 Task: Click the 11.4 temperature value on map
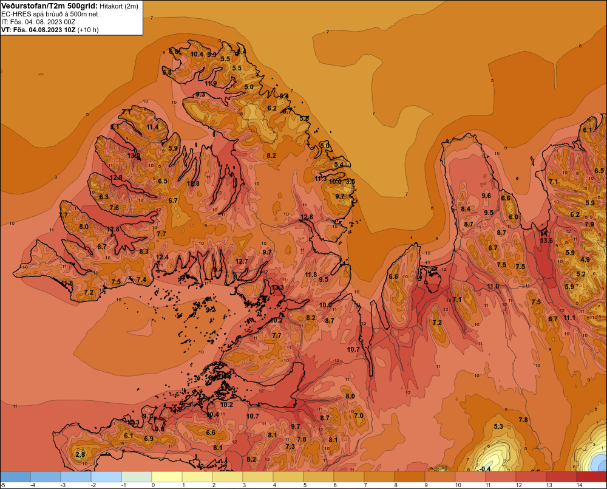coord(152,127)
